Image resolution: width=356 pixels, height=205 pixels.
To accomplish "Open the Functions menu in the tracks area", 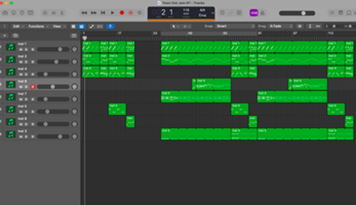I will [x=36, y=26].
